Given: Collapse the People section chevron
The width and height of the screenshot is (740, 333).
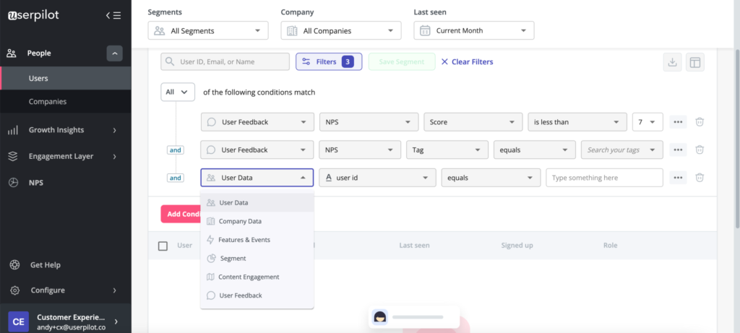Looking at the screenshot, I should click(x=114, y=53).
